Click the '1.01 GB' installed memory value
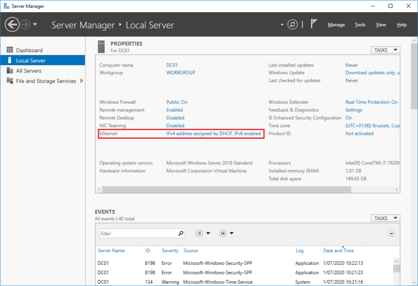The width and height of the screenshot is (418, 286). 354,171
